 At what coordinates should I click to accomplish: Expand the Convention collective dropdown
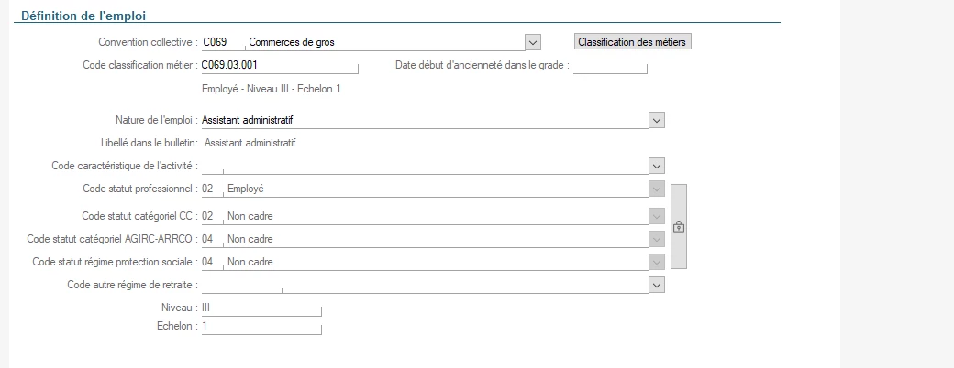533,42
